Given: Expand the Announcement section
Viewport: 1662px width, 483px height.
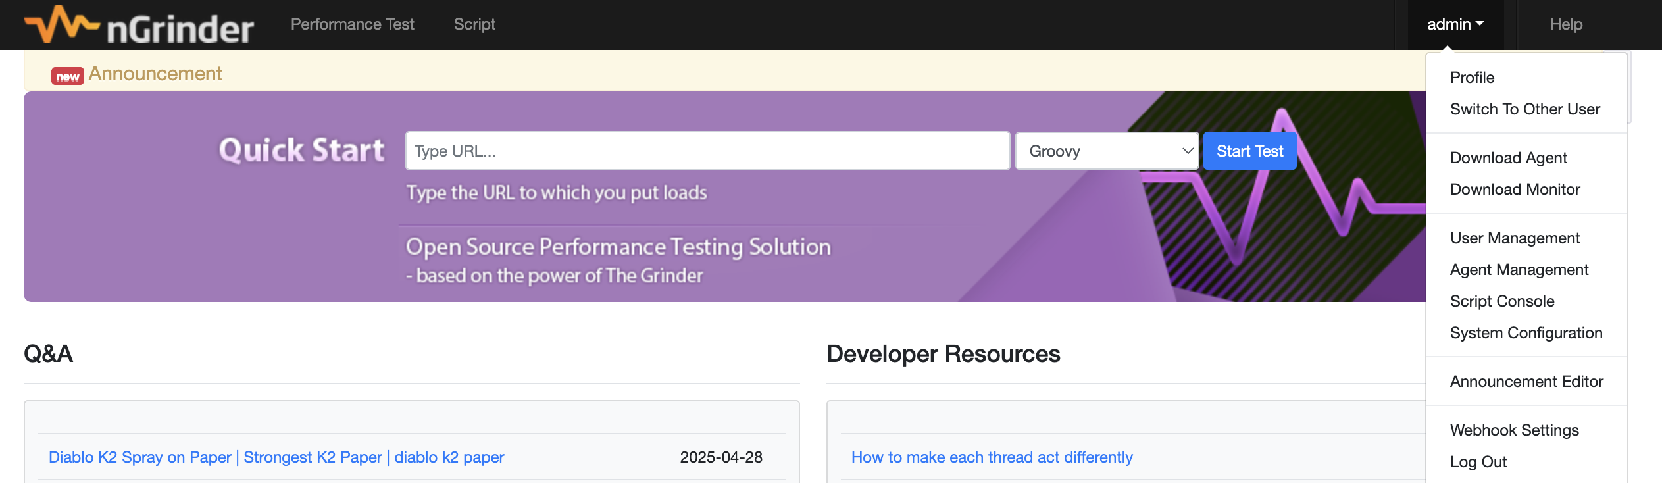Looking at the screenshot, I should [x=155, y=74].
